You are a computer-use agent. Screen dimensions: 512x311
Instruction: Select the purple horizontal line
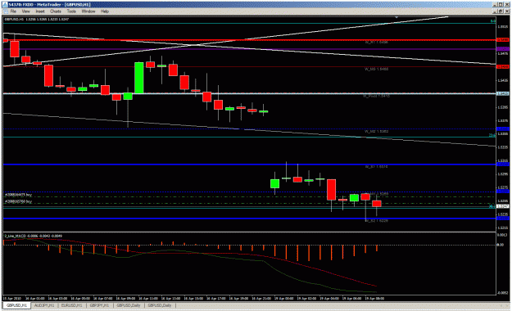[250, 49]
